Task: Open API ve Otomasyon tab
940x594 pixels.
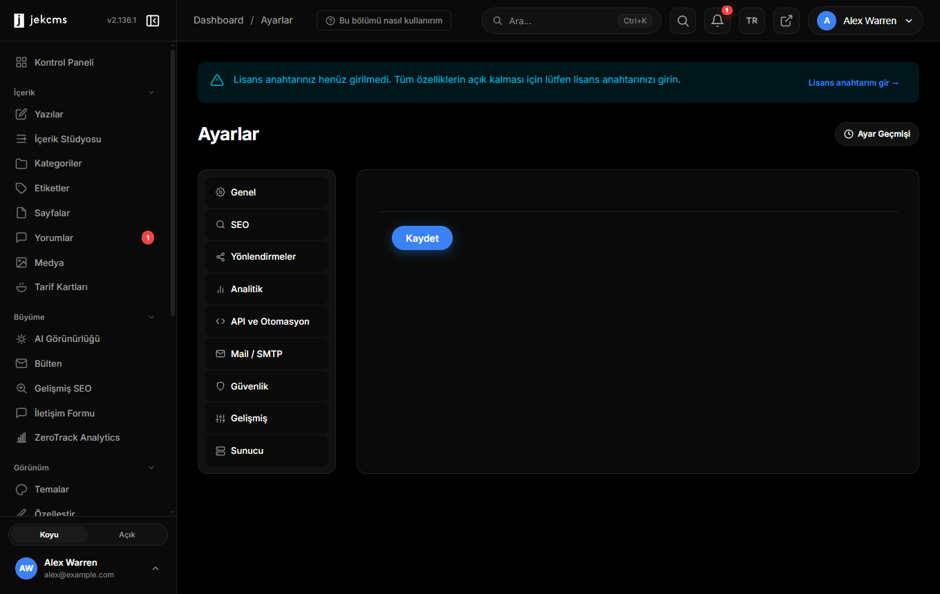Action: (267, 321)
